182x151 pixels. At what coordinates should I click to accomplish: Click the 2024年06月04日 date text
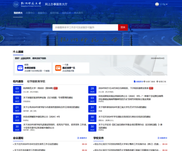[158, 58]
